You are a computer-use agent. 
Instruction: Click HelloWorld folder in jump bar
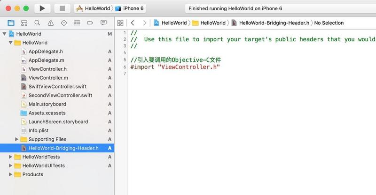point(209,22)
